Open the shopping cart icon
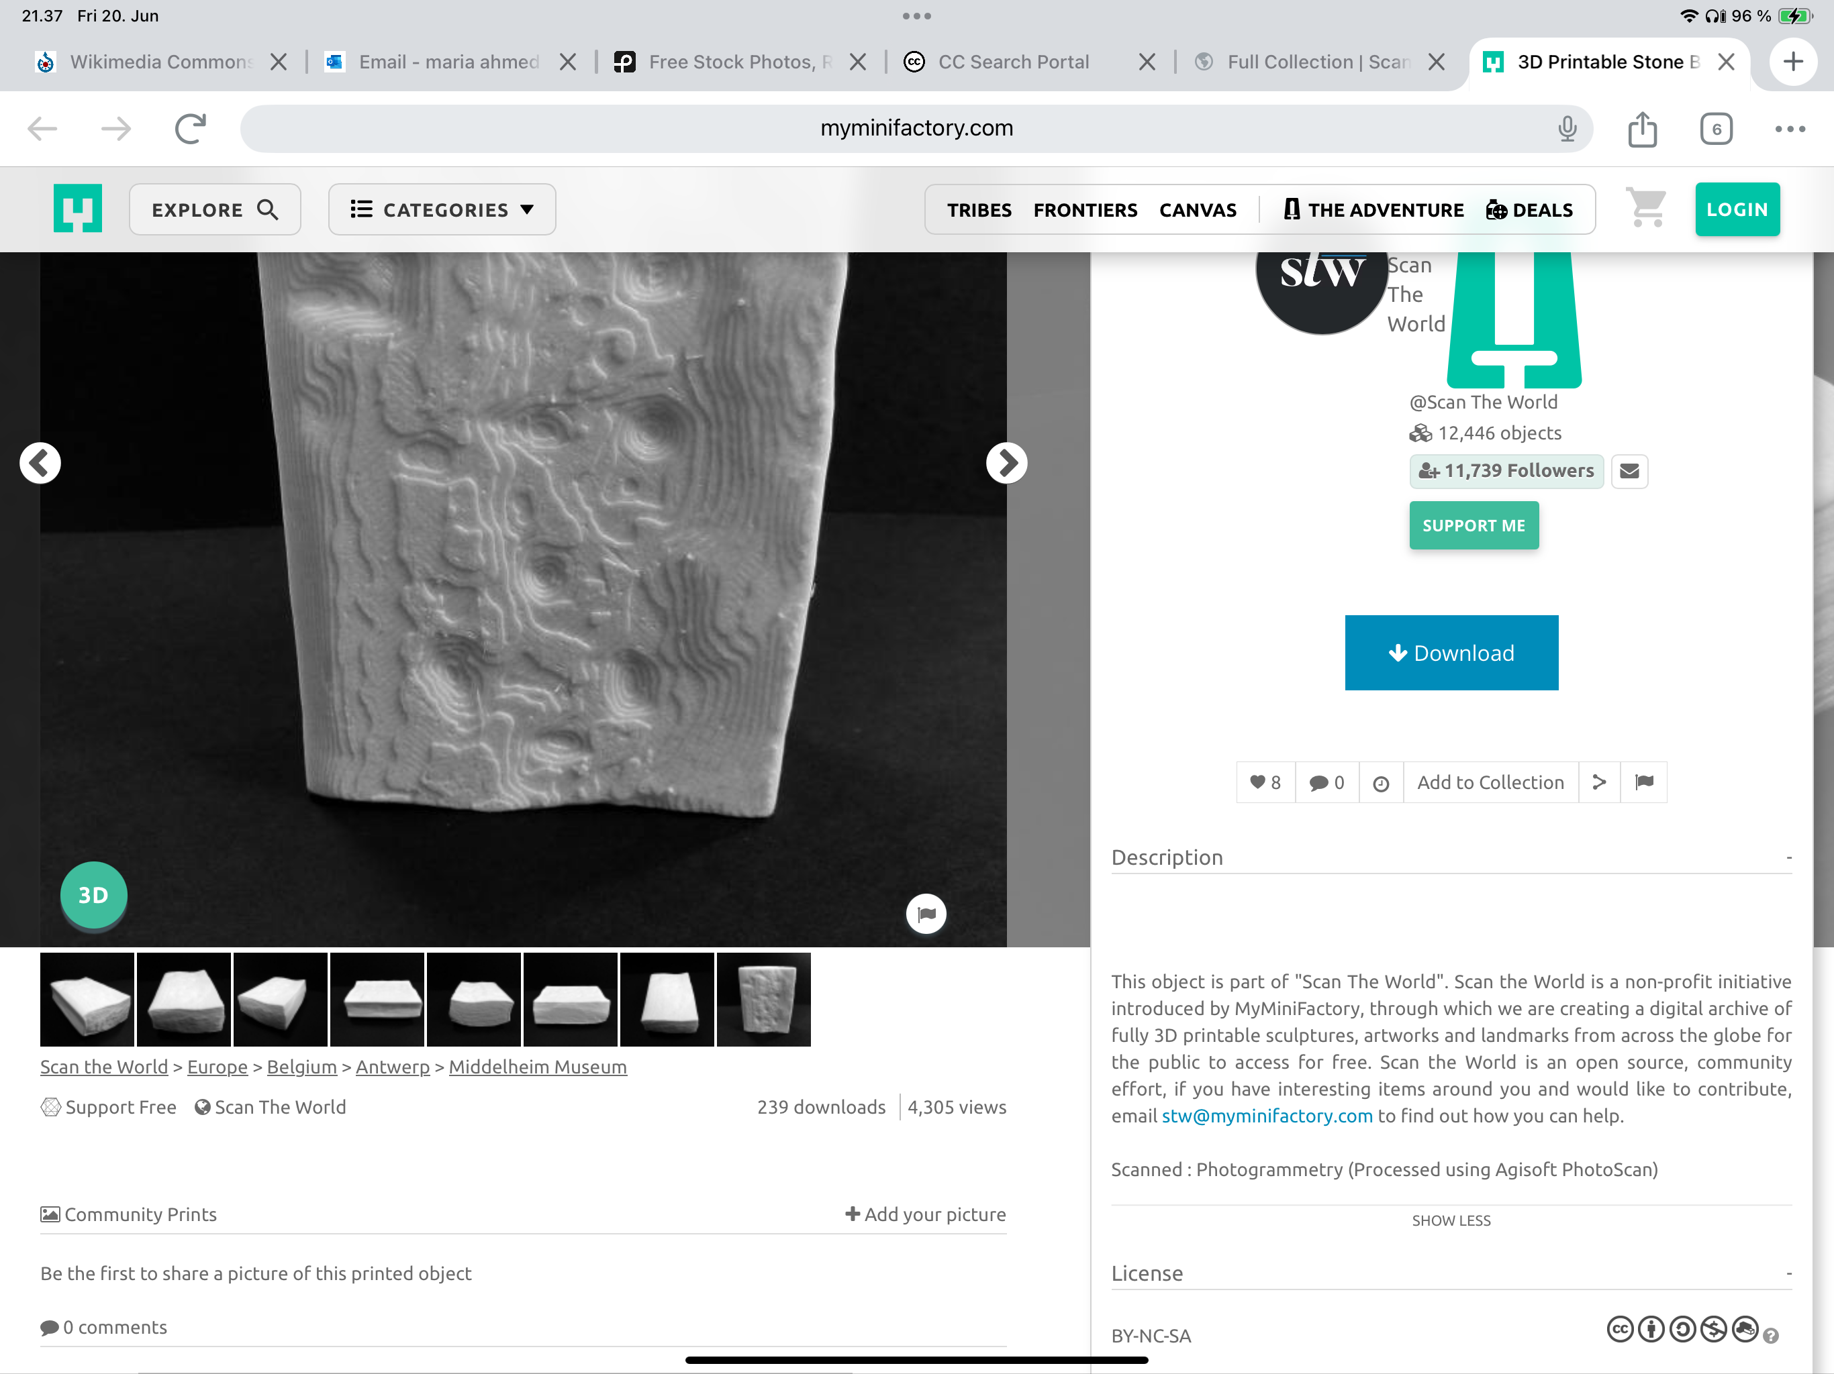The height and width of the screenshot is (1374, 1834). [1645, 208]
